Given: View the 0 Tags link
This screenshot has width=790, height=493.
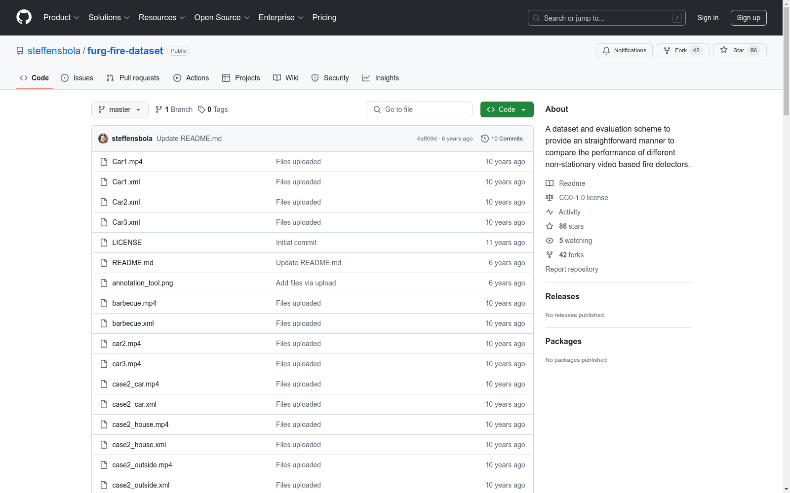Looking at the screenshot, I should point(213,109).
